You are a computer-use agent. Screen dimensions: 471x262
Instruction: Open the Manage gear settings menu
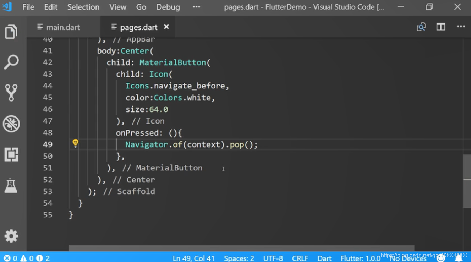pyautogui.click(x=11, y=236)
